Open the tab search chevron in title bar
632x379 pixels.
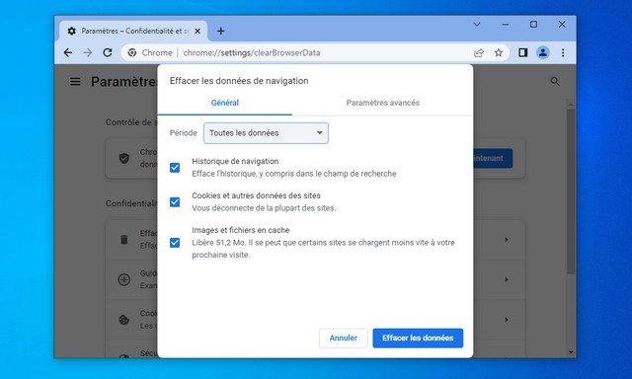477,25
